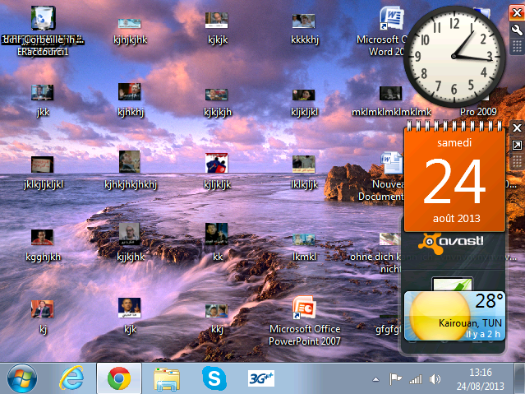Click the avast! gadget logo
Screen dimensions: 525x394
click(x=451, y=243)
